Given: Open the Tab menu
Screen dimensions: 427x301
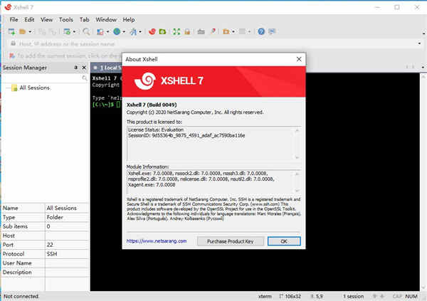Looking at the screenshot, I should click(84, 20).
